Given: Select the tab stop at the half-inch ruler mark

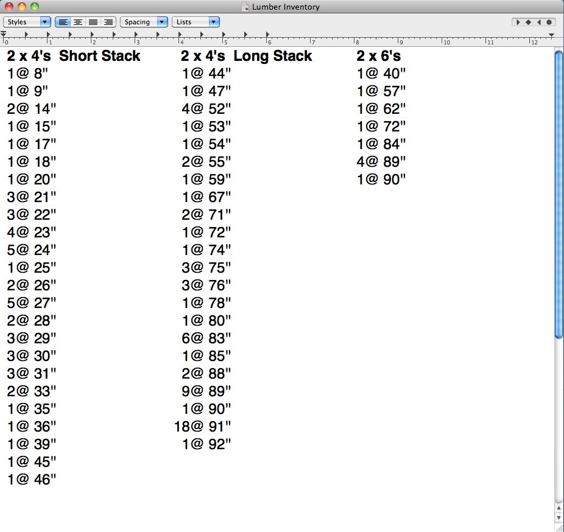Looking at the screenshot, I should click(26, 35).
